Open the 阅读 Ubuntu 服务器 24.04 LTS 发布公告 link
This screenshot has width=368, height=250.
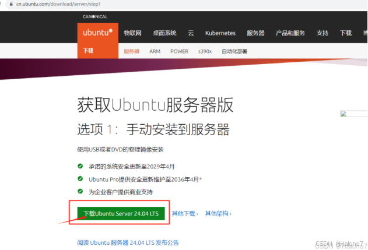(x=128, y=242)
